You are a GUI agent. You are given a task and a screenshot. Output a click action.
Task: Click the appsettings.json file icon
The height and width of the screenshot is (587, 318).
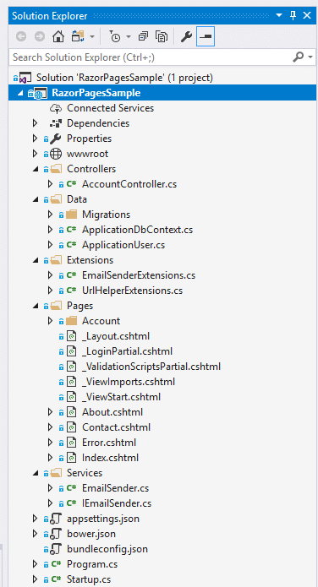coord(56,519)
